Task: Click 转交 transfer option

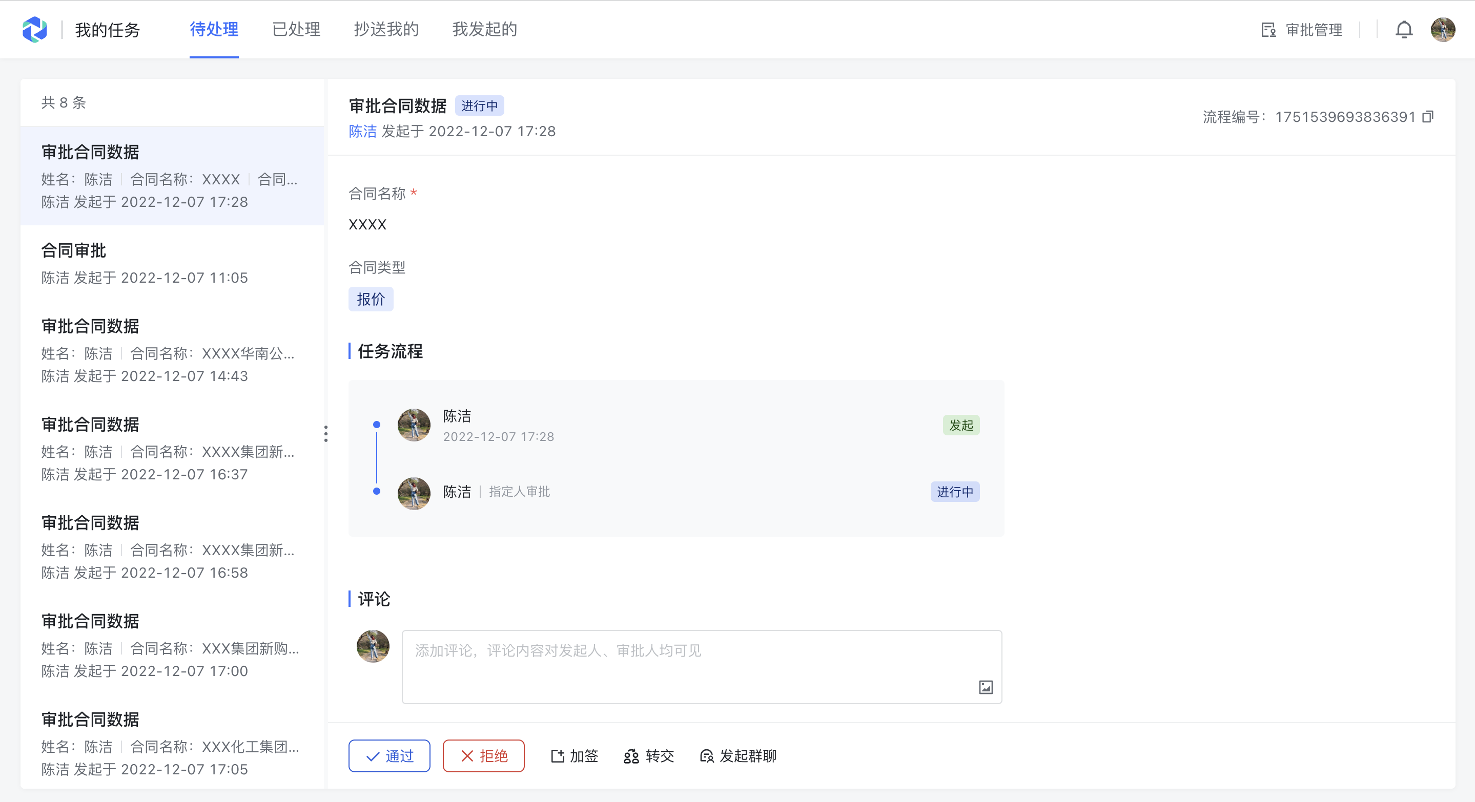Action: click(x=649, y=756)
